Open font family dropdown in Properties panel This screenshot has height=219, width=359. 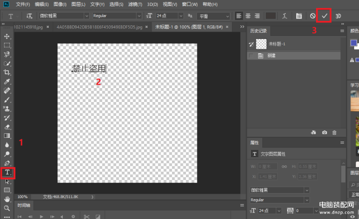[x=307, y=190]
